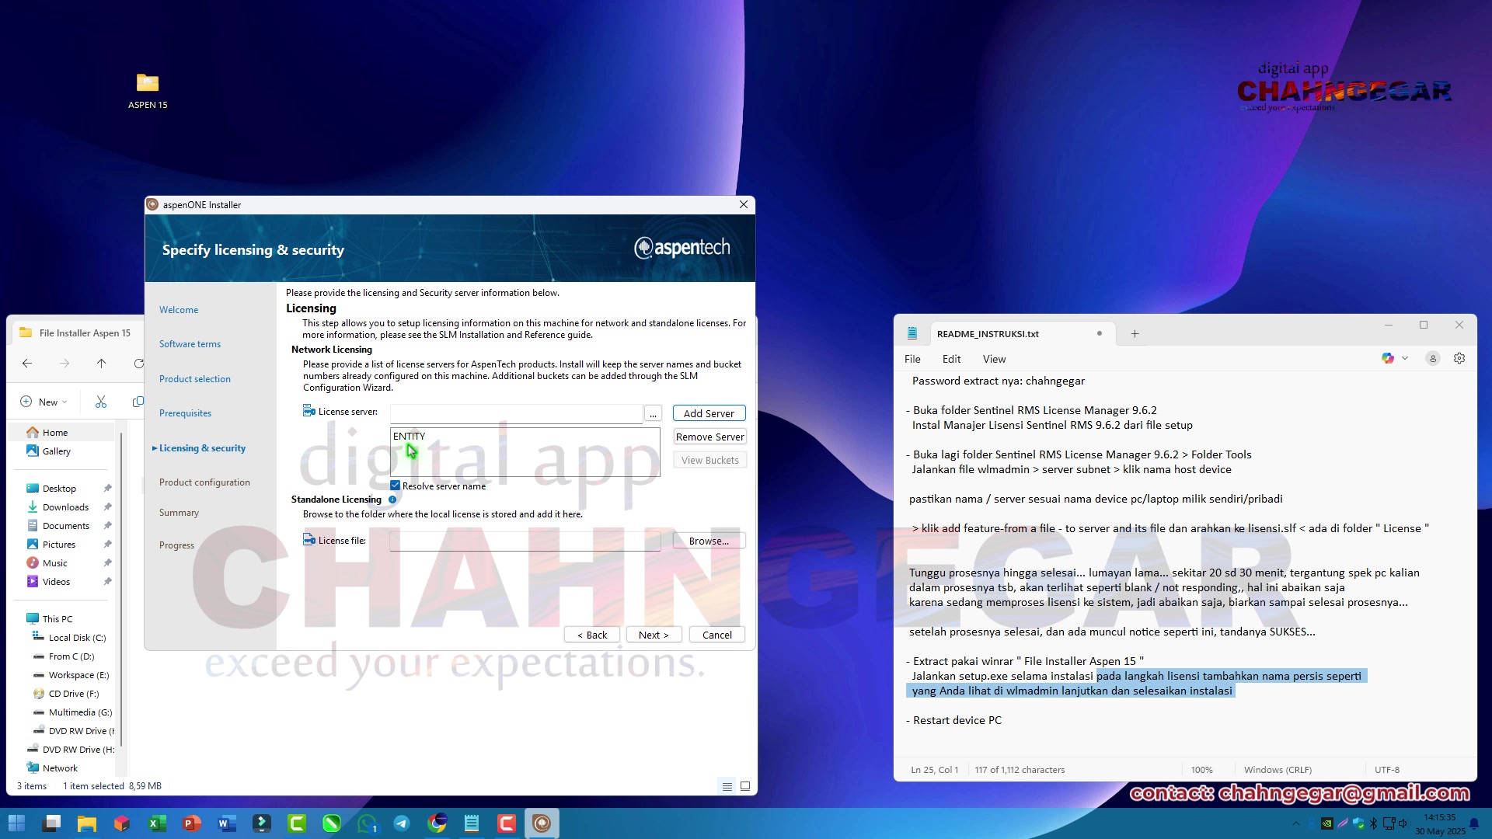Open Telegram from the taskbar
Image resolution: width=1492 pixels, height=839 pixels.
(x=402, y=823)
